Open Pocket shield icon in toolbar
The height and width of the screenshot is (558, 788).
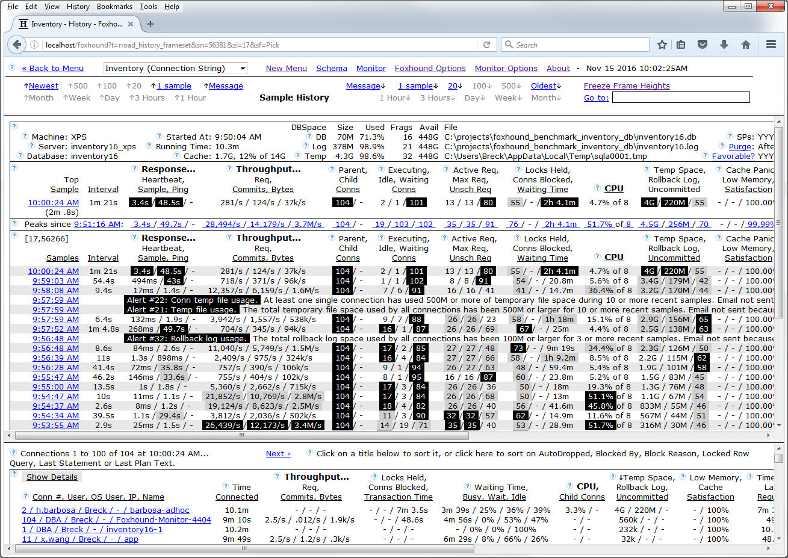(x=703, y=45)
